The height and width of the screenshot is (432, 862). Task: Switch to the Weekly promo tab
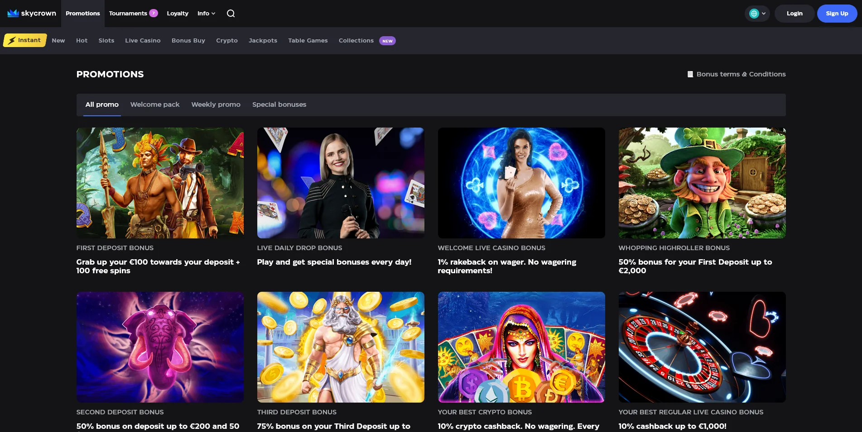[x=216, y=104]
